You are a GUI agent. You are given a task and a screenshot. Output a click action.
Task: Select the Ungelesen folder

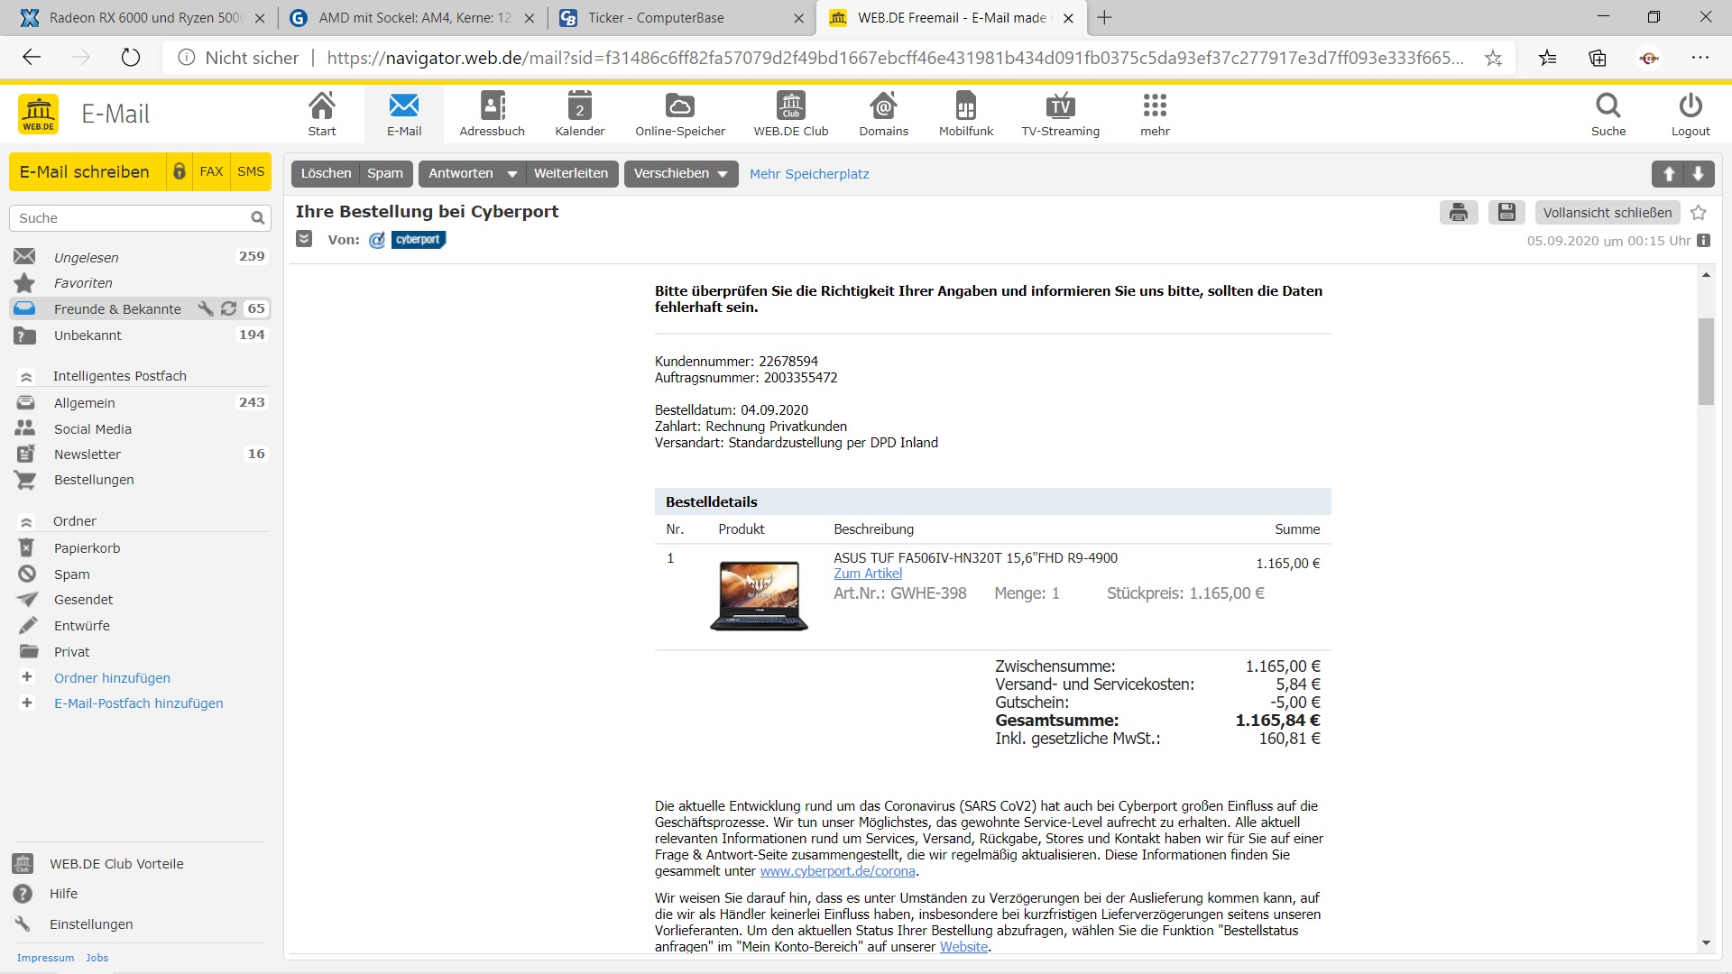[x=86, y=257]
